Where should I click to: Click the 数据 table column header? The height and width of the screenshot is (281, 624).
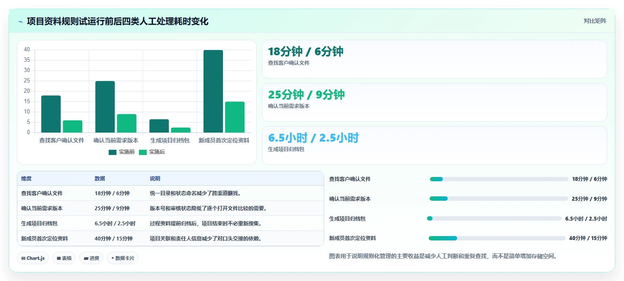coord(100,179)
